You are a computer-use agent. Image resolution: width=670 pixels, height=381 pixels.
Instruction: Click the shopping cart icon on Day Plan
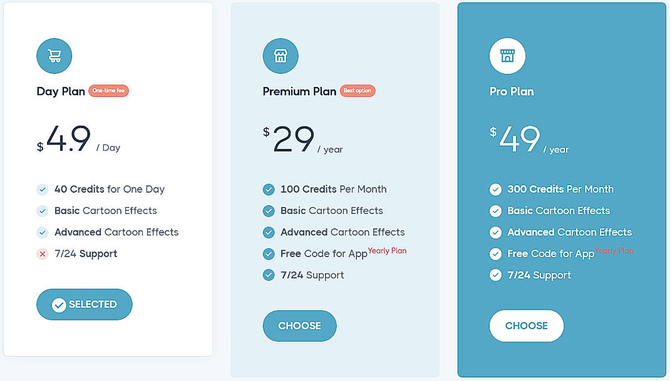pos(54,56)
